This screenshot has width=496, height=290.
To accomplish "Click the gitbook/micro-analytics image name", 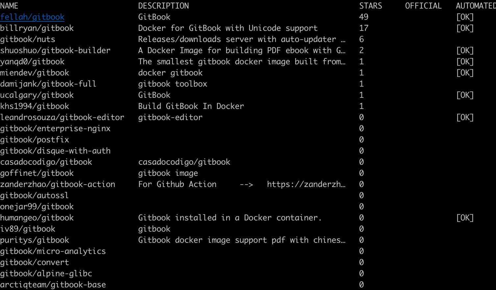I will click(x=53, y=251).
